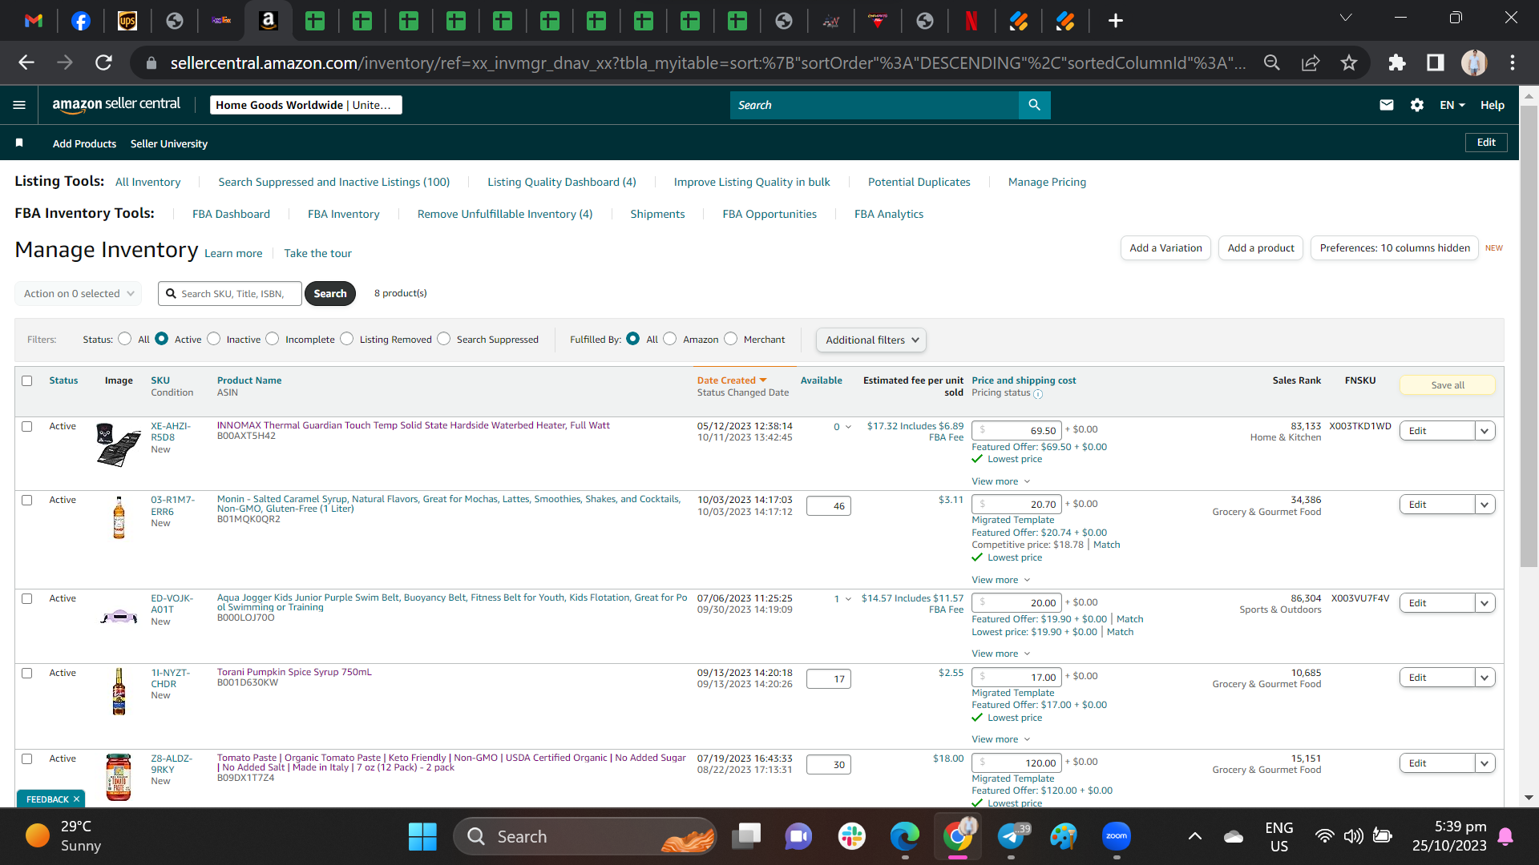Filter by Fulfilled By Amazon
The width and height of the screenshot is (1539, 865).
tap(670, 339)
